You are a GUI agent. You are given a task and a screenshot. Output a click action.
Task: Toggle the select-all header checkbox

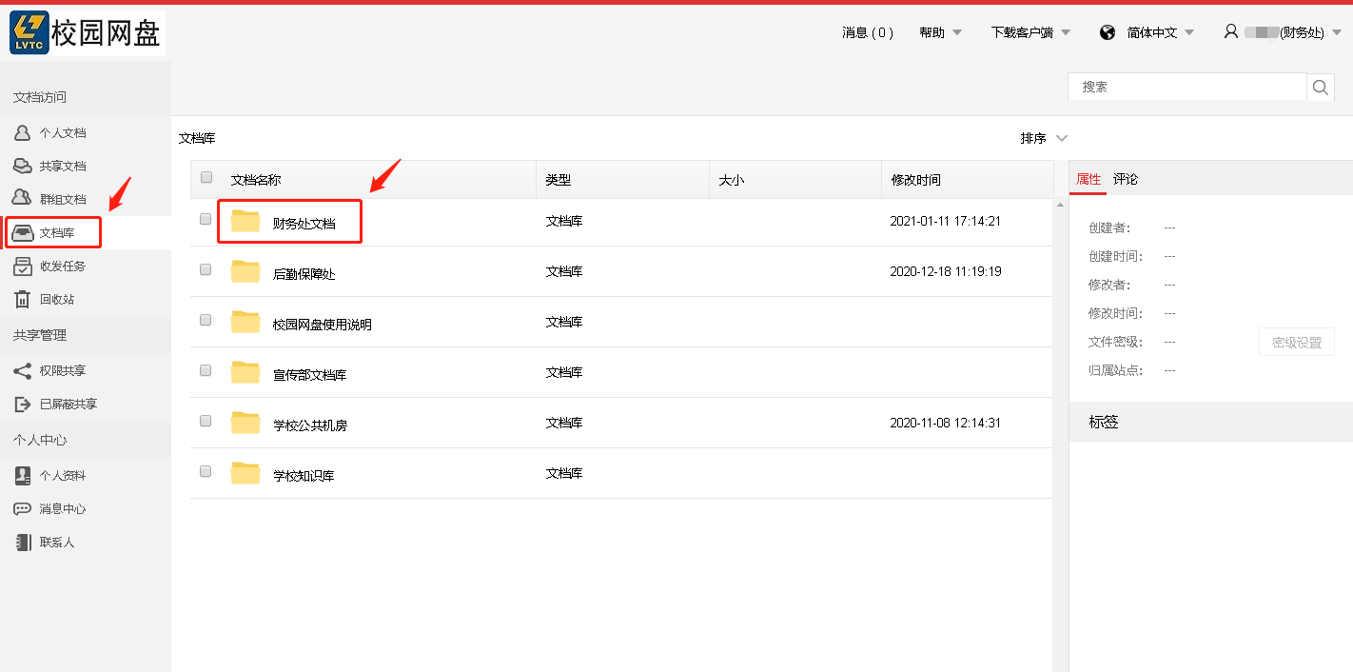pyautogui.click(x=206, y=177)
